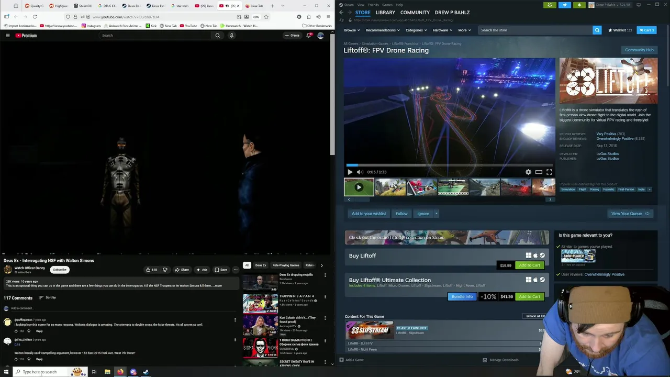Image resolution: width=670 pixels, height=377 pixels.
Task: Add Liftoff to your wishlist
Action: [368, 214]
